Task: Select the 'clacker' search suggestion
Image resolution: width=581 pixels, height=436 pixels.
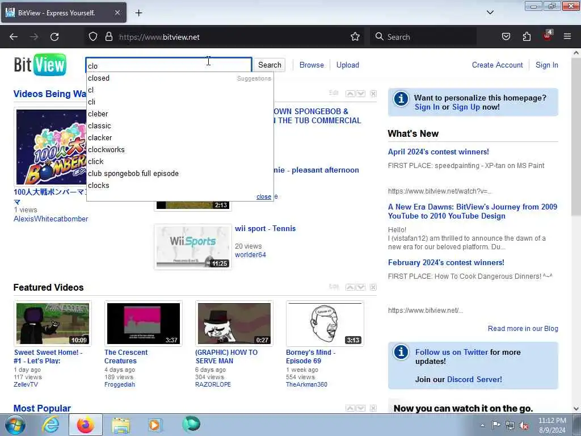Action: pos(180,137)
